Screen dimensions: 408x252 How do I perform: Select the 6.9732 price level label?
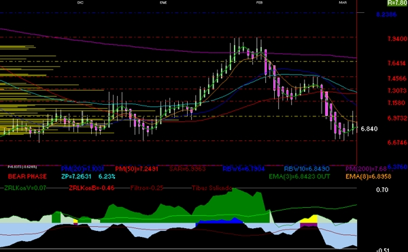tap(397, 118)
